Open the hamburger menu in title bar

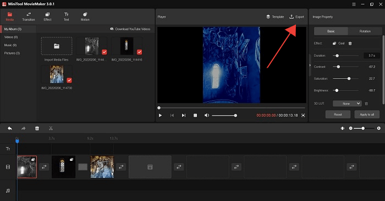(354, 4)
